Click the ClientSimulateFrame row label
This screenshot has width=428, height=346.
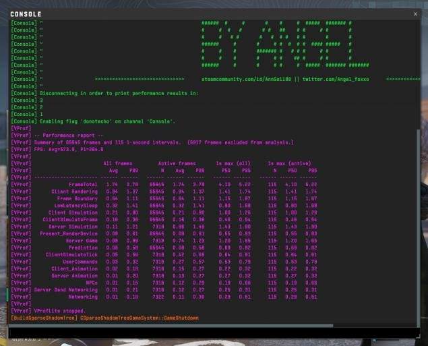pyautogui.click(x=70, y=220)
